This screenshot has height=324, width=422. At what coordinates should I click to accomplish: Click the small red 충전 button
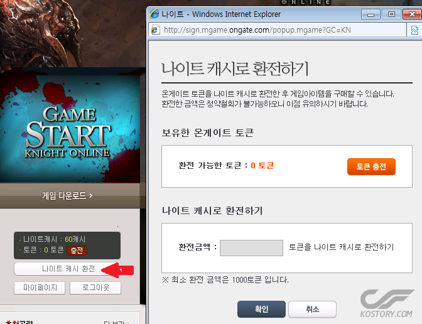(77, 251)
